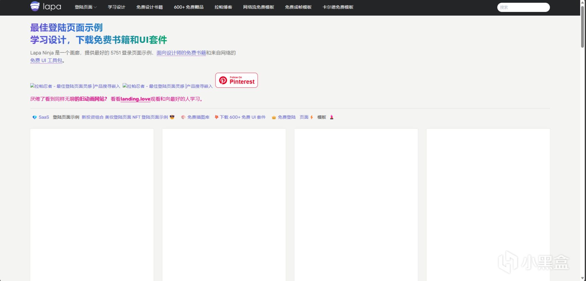Follow the 面向设计师的免费书籍 link
The image size is (586, 281).
tap(181, 53)
